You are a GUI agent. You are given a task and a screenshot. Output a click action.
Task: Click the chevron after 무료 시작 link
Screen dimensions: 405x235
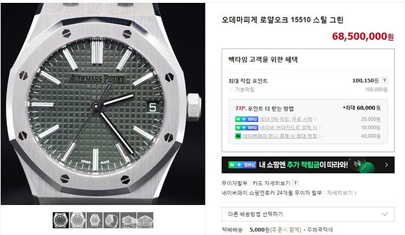coord(315,120)
